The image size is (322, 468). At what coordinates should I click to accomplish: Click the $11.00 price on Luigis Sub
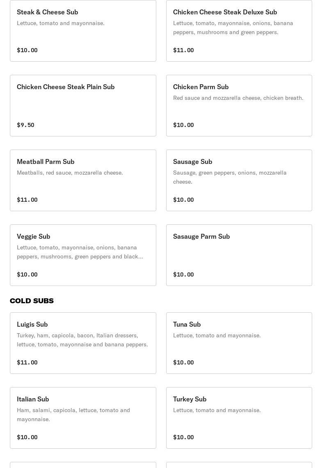click(x=27, y=362)
